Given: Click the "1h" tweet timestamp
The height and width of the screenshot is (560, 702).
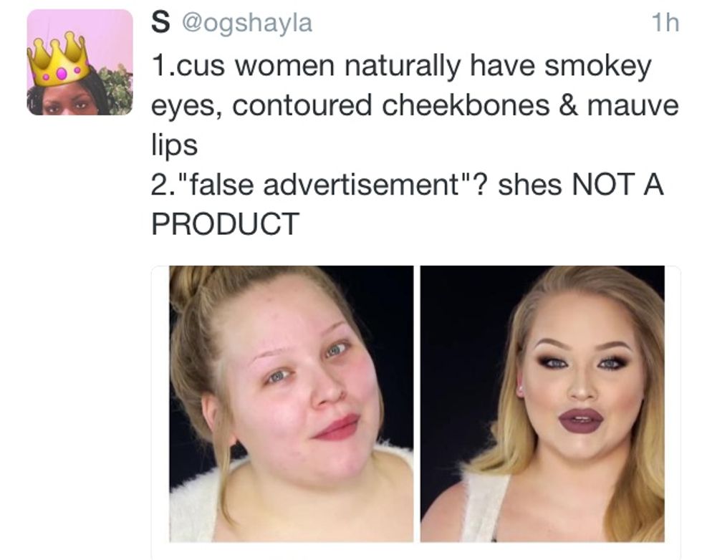Looking at the screenshot, I should click(665, 23).
